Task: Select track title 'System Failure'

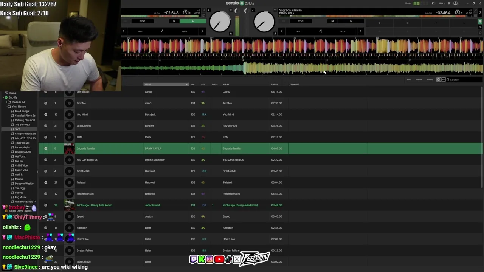Action: tap(85, 250)
